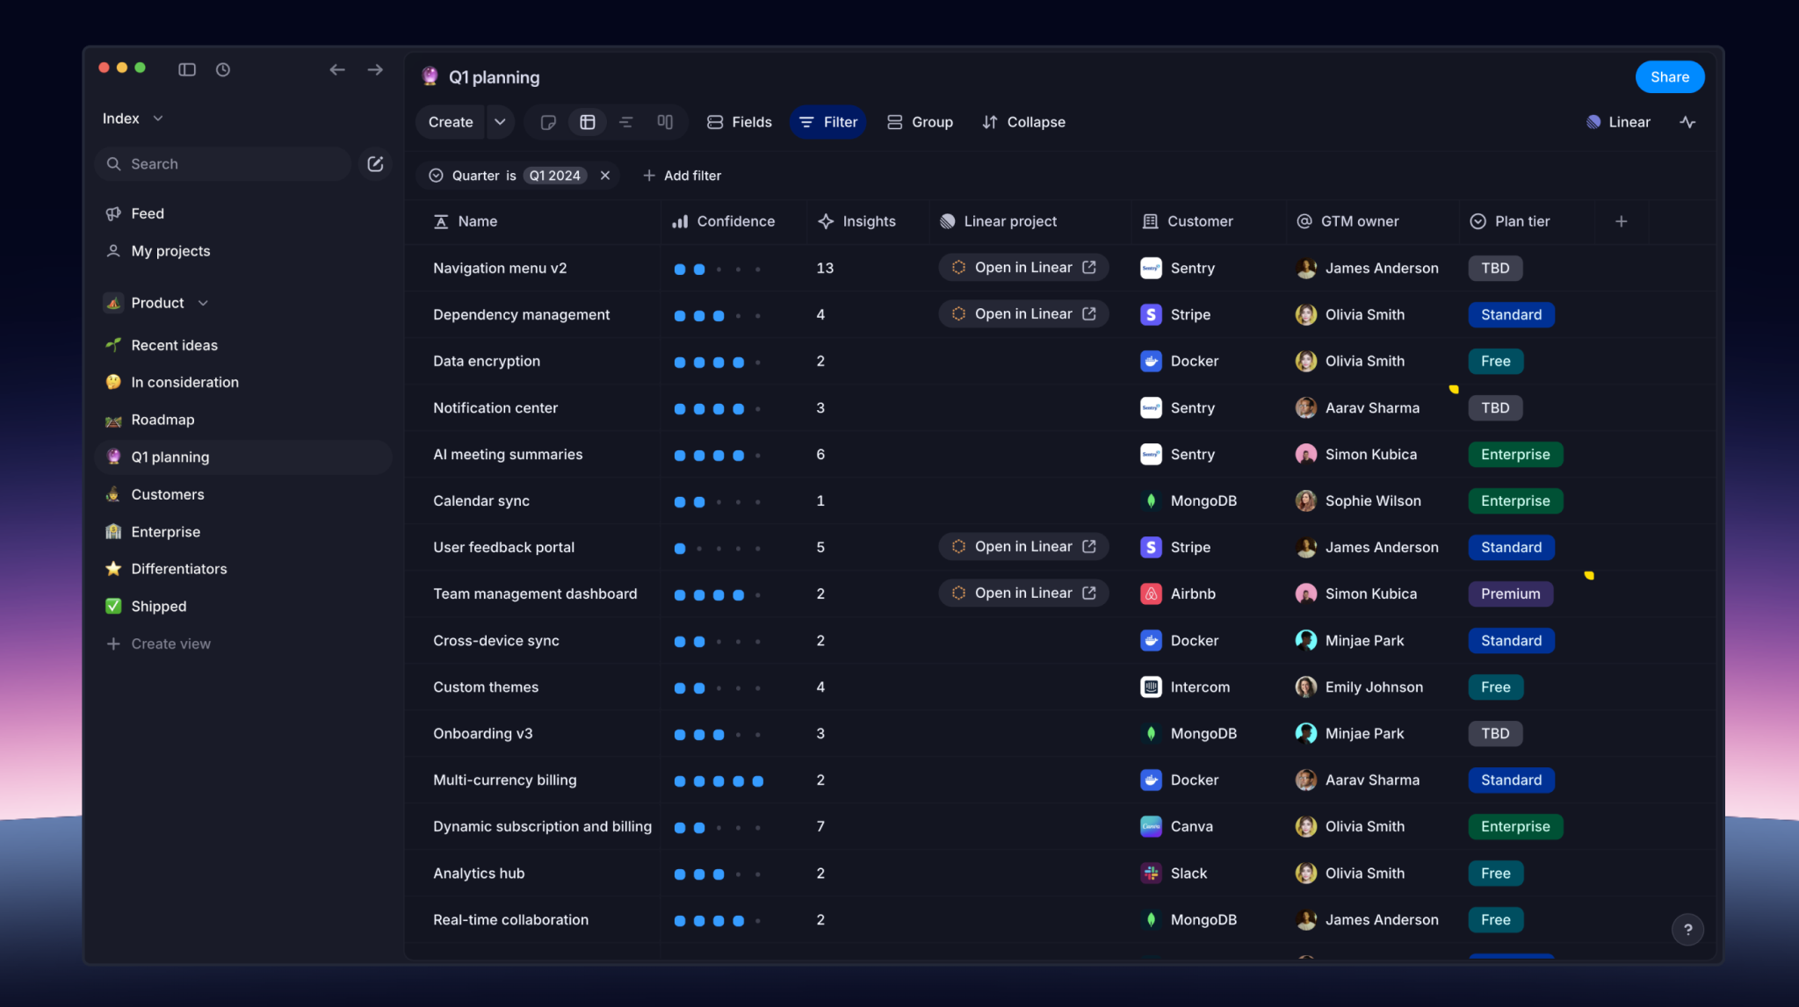Open the history clock icon
This screenshot has width=1799, height=1007.
(x=223, y=69)
